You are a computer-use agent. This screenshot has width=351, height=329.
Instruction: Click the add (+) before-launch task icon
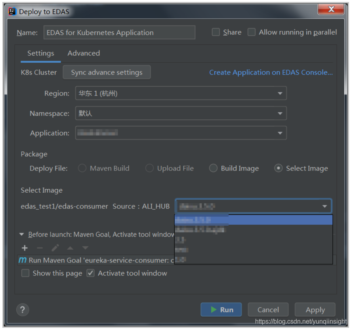[x=25, y=248]
